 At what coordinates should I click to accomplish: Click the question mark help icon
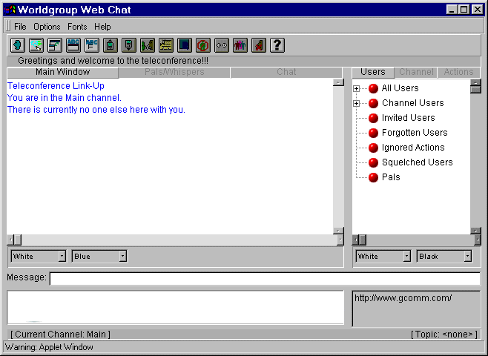[277, 45]
